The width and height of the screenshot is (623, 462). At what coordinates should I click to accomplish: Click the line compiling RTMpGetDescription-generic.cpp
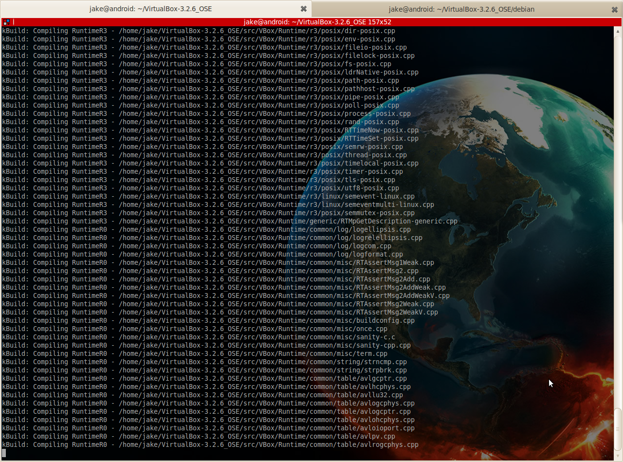(x=230, y=221)
